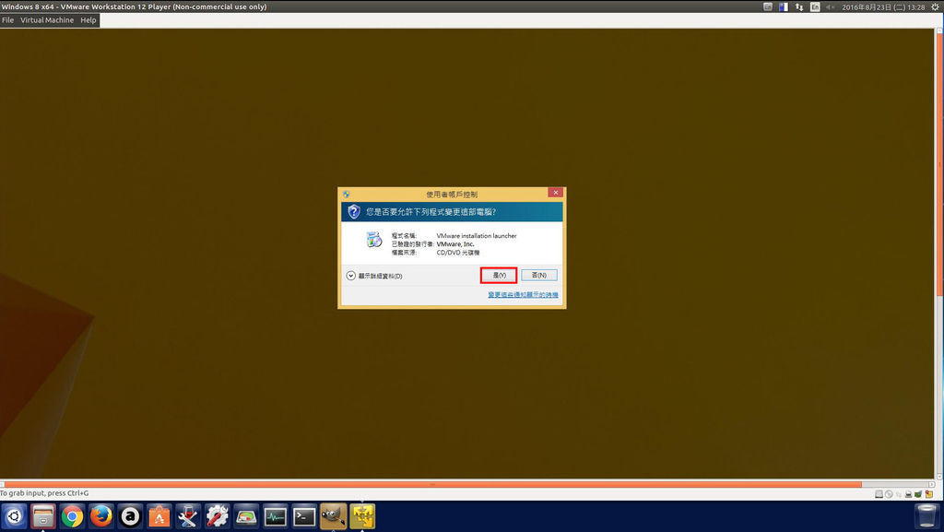Open the Virtual Machine menu
This screenshot has width=944, height=532.
coord(47,20)
